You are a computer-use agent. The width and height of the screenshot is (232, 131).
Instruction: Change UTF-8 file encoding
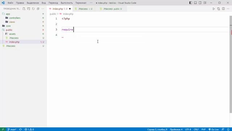click(188, 130)
